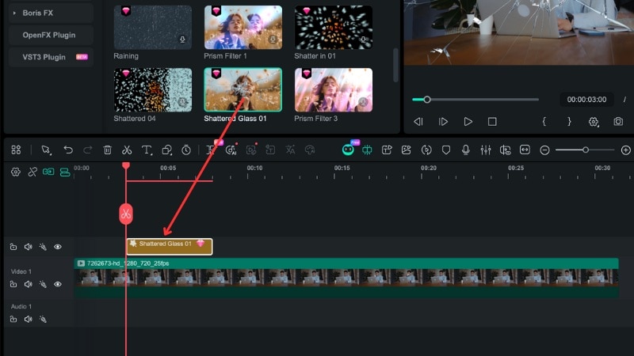Open the render preview circular play icon
The height and width of the screenshot is (356, 634).
[426, 150]
